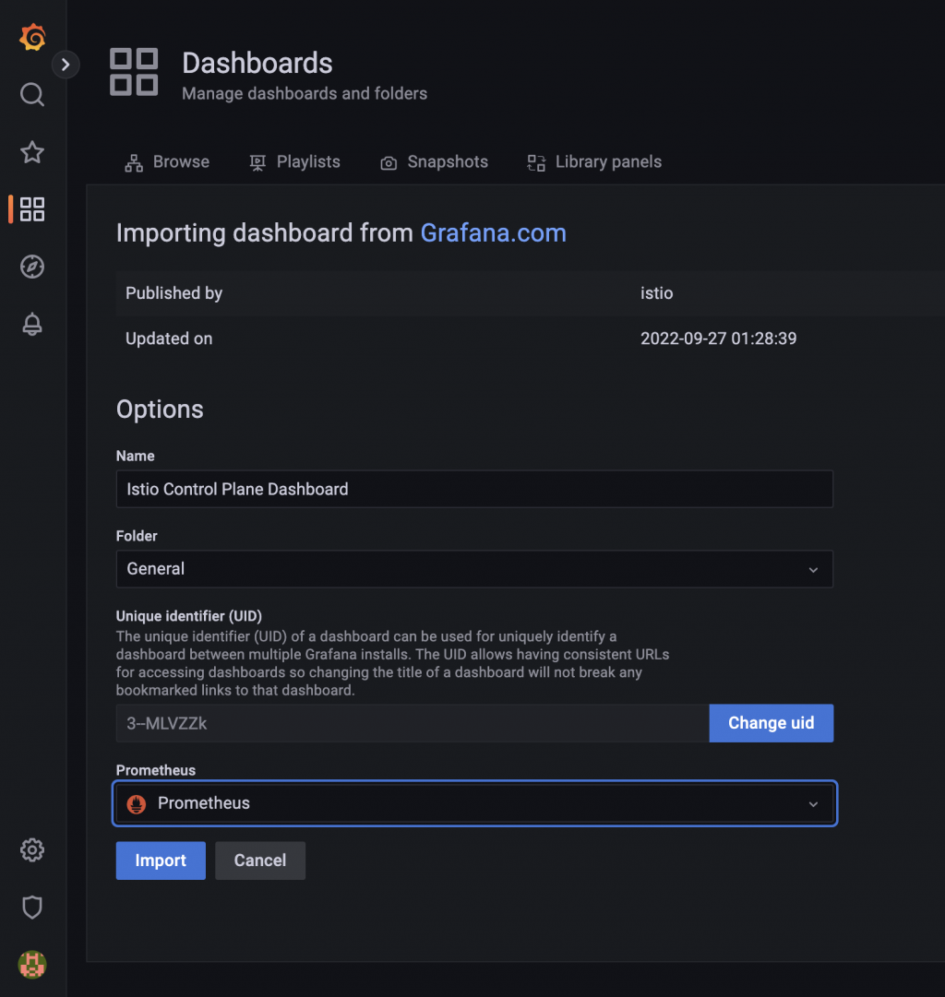Click the Change uid button

(x=772, y=723)
